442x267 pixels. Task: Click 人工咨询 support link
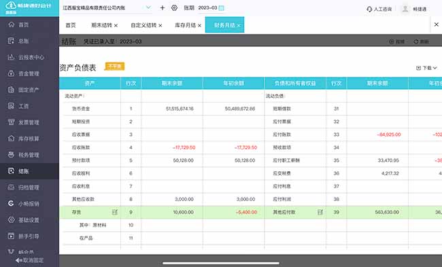point(379,9)
